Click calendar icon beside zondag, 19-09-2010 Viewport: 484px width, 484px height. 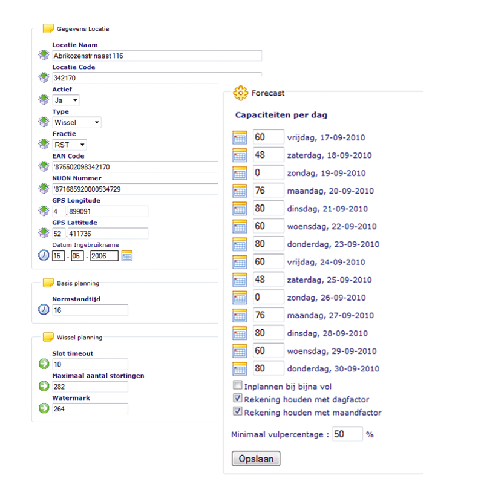coord(240,173)
